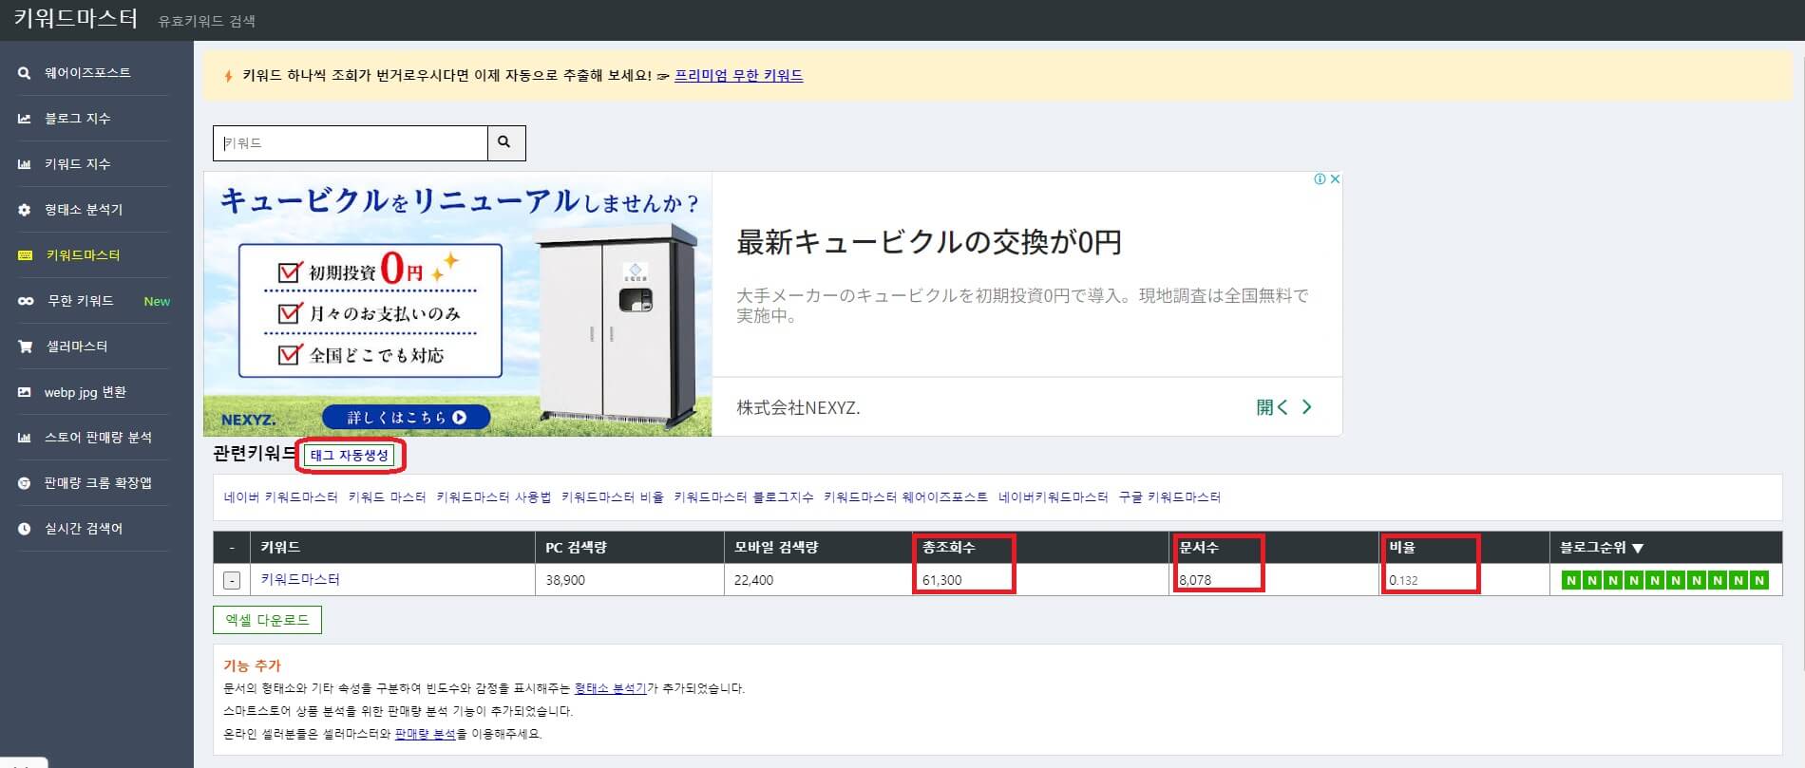1805x768 pixels.
Task: Click the keyboard icon beside 키워드마스터
Action: (x=26, y=255)
